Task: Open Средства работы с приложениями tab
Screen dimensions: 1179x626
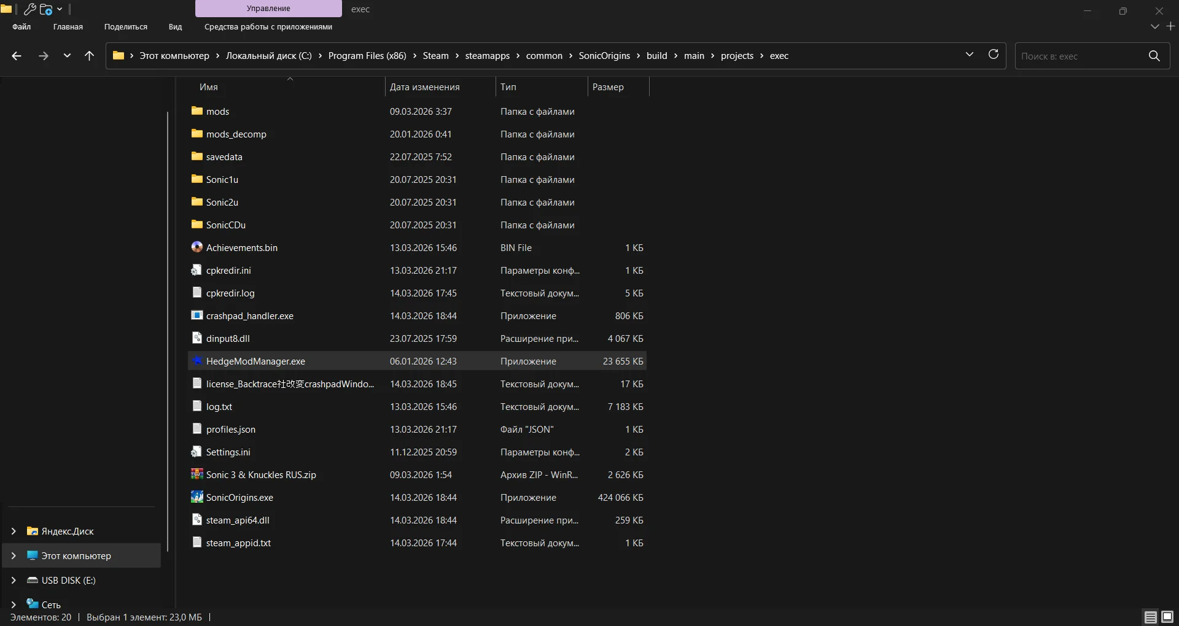Action: pyautogui.click(x=268, y=26)
